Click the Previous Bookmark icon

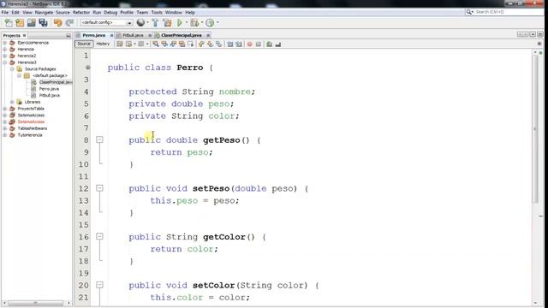(201, 44)
